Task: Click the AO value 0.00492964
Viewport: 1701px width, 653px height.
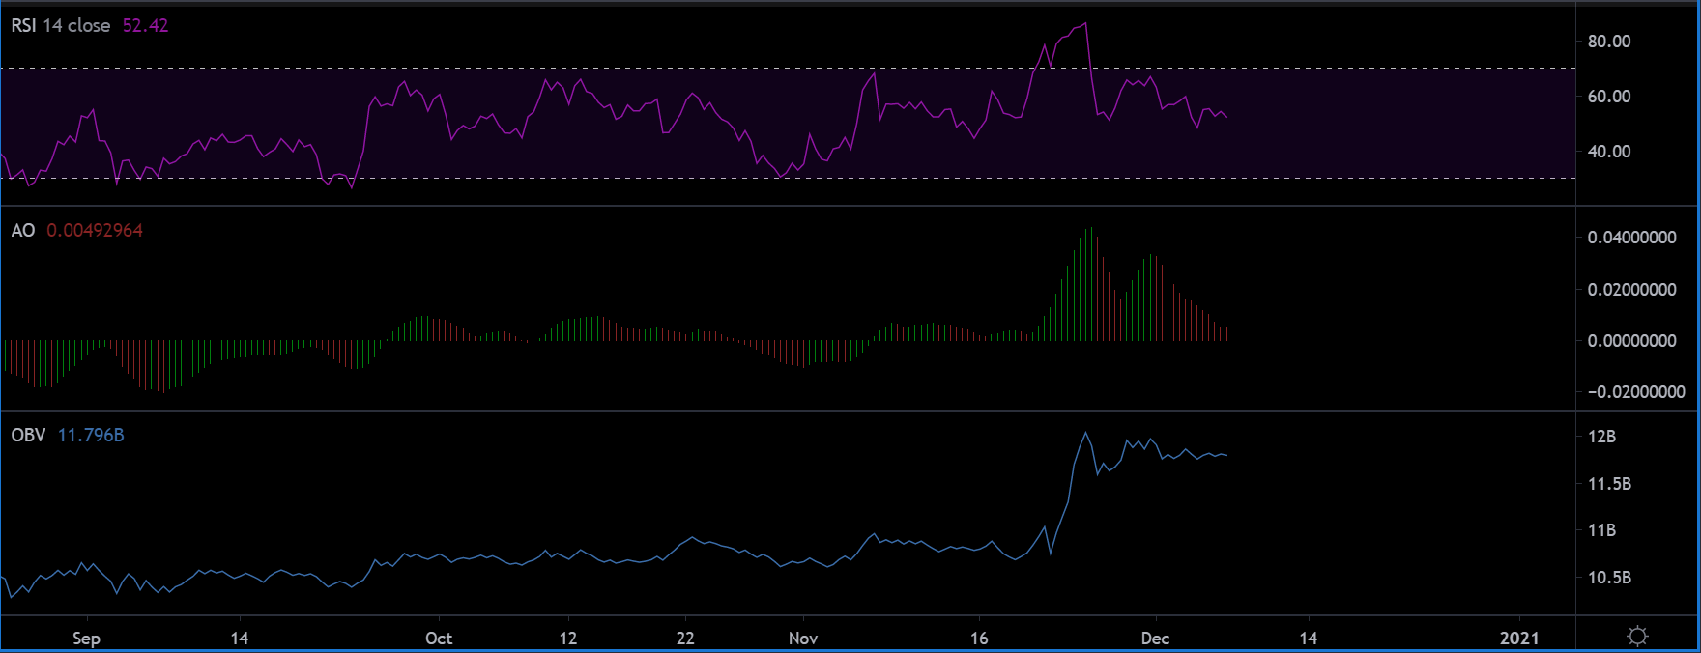Action: tap(95, 231)
